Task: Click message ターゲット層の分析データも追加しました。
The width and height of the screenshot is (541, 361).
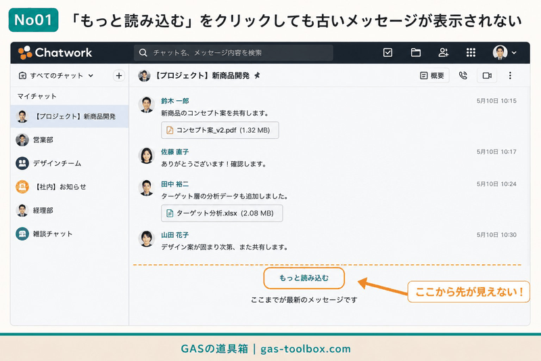Action: point(225,196)
